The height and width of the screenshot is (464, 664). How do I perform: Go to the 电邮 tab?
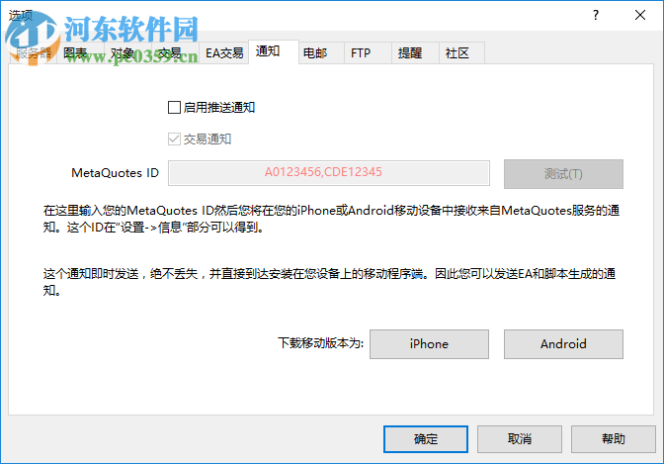click(x=321, y=53)
